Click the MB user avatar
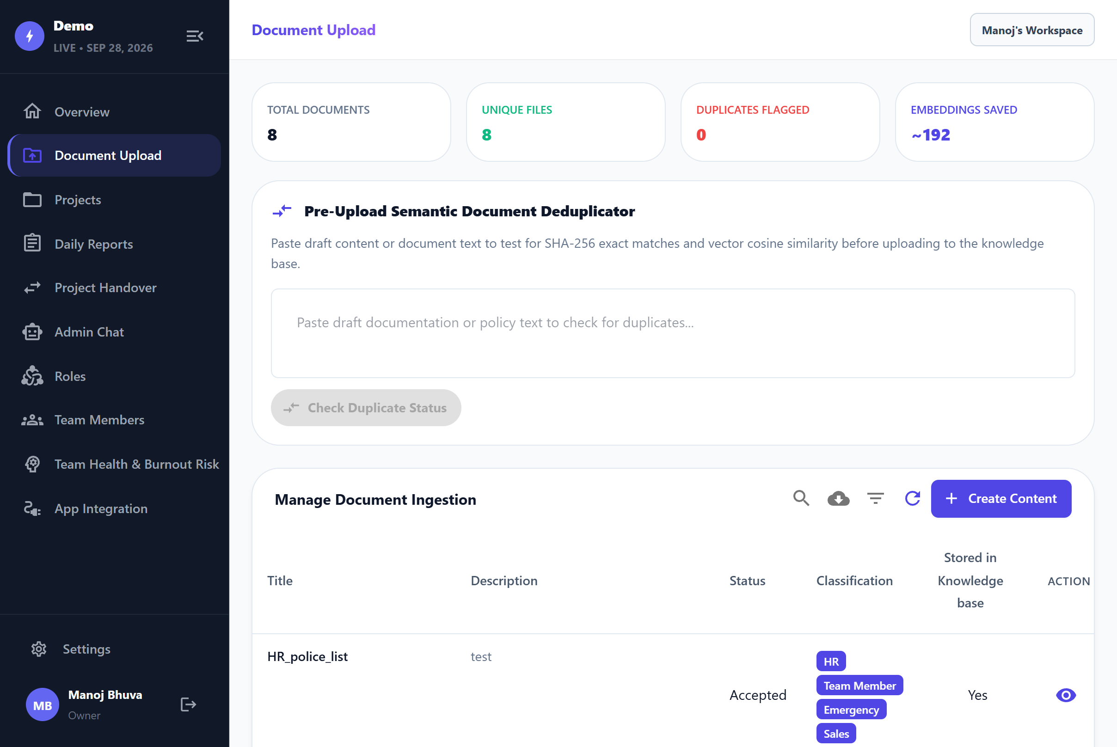The image size is (1117, 747). [x=43, y=704]
